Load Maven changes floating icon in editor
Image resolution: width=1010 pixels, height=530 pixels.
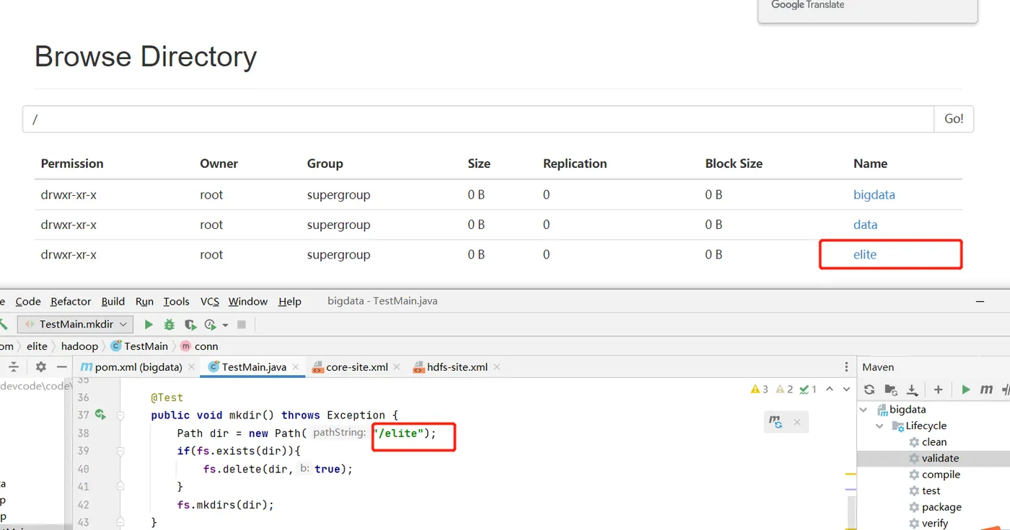pyautogui.click(x=776, y=422)
